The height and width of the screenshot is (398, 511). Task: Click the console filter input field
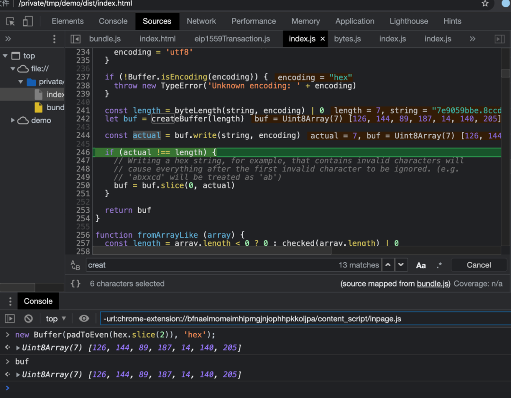(305, 319)
